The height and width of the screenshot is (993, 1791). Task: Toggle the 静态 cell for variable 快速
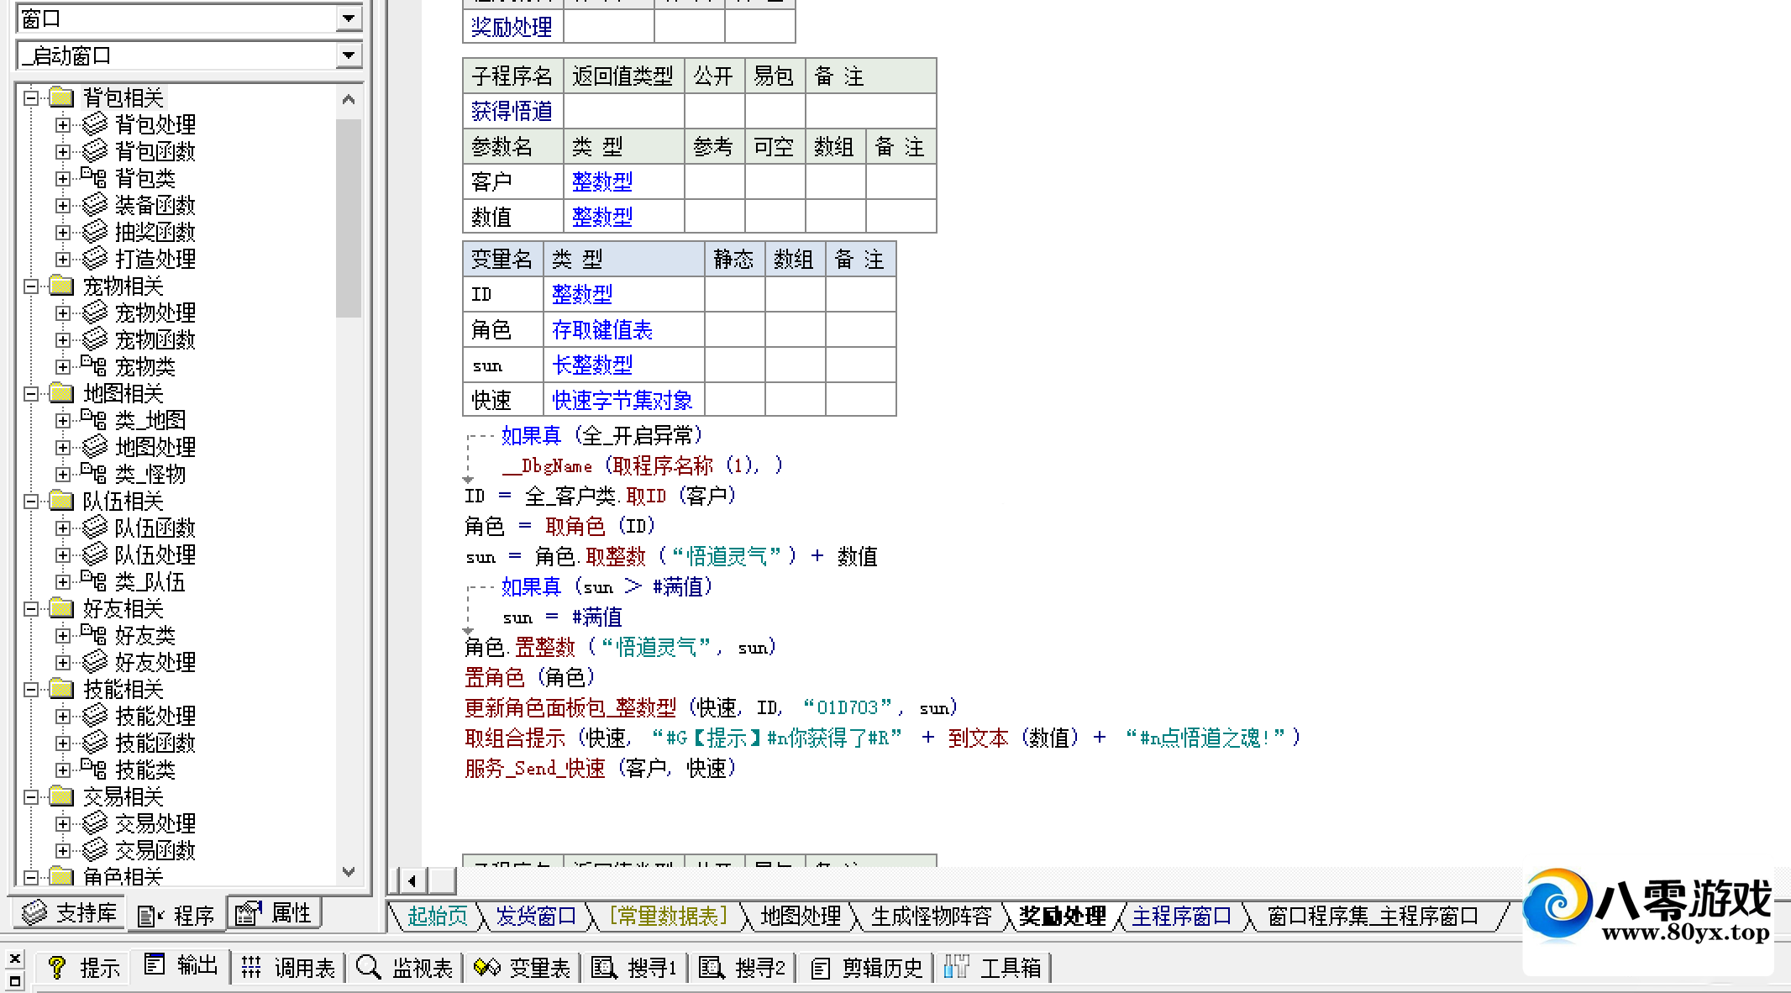pos(734,400)
